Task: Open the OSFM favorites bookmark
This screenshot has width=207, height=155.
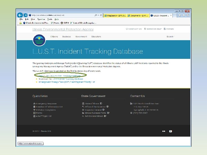Action: point(65,23)
